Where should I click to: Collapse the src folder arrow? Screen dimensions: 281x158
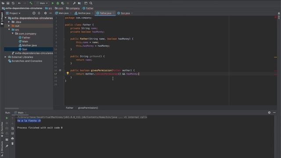point(9,30)
